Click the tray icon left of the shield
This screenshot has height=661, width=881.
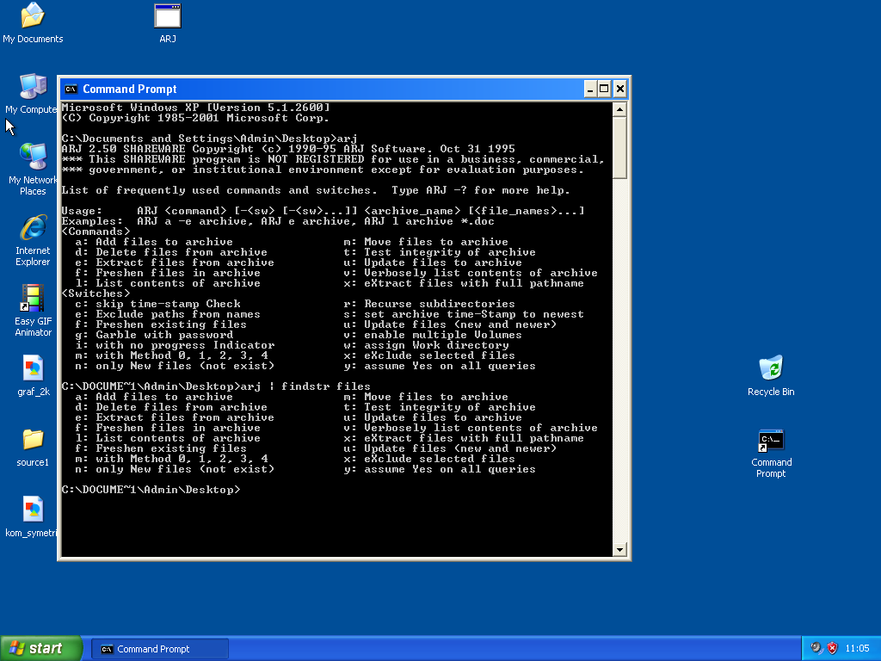pos(816,648)
